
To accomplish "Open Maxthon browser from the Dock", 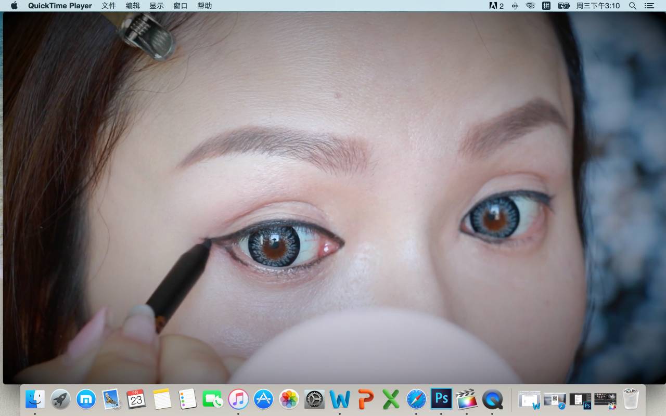I will click(86, 399).
